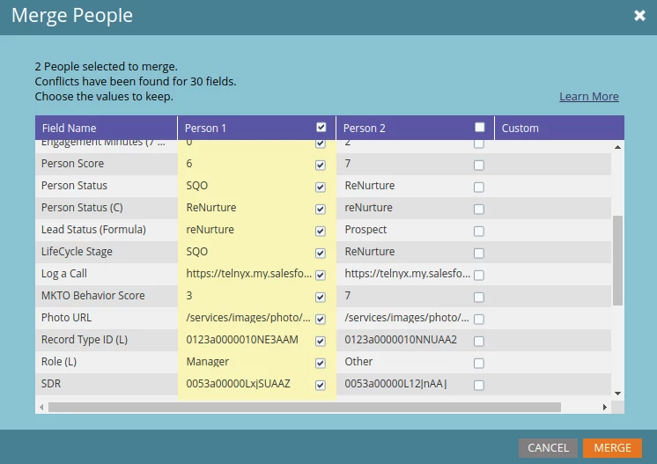Check Person 2 Lead Status Prospect box

tap(479, 232)
